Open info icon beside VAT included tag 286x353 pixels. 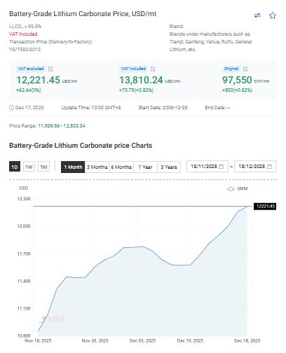(153, 69)
